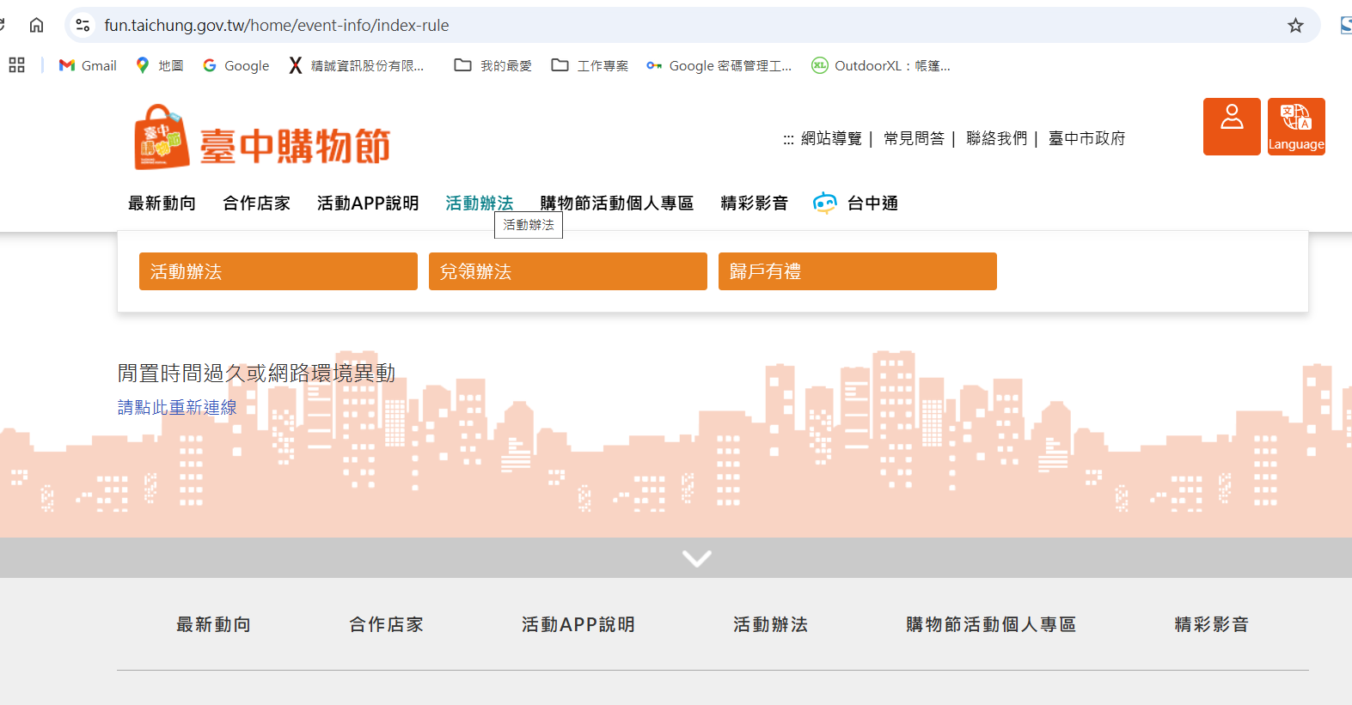Click the 請點此重新連線 reconnect link
This screenshot has height=705, width=1352.
177,407
